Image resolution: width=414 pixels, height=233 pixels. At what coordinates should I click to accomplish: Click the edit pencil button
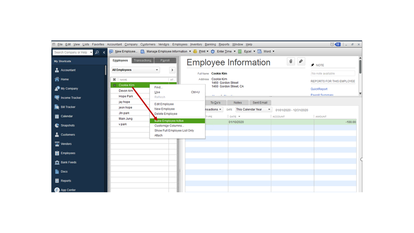coord(301,61)
